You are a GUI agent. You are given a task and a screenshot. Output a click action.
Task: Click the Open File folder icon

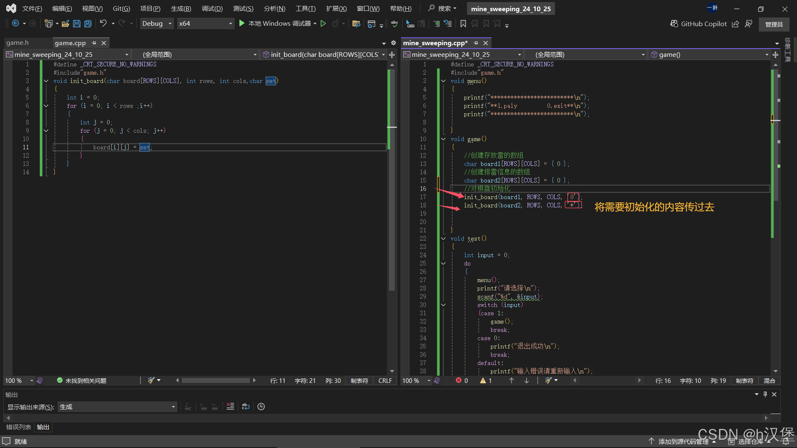(x=65, y=24)
